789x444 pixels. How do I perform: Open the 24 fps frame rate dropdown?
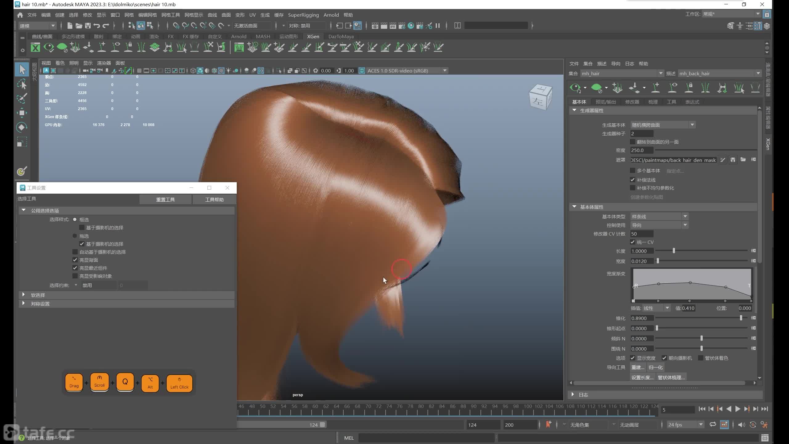(685, 425)
